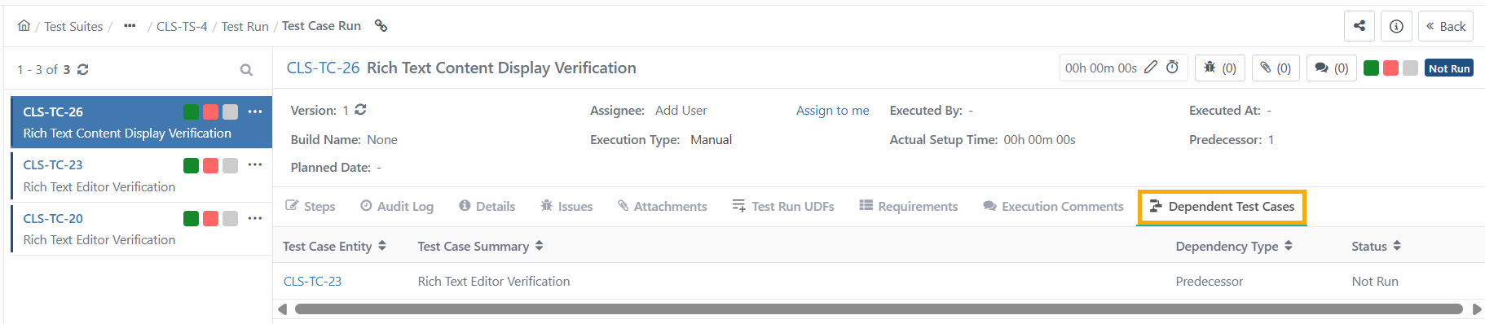Image resolution: width=1485 pixels, height=324 pixels.
Task: Set CLS-TC-23 list row to green status
Action: [192, 165]
